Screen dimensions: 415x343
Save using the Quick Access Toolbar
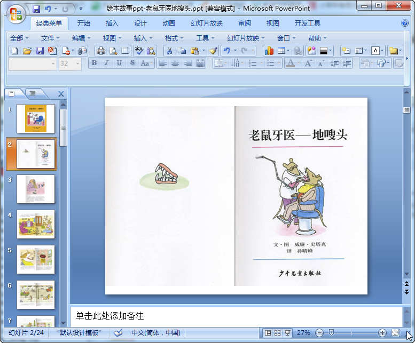(36, 9)
